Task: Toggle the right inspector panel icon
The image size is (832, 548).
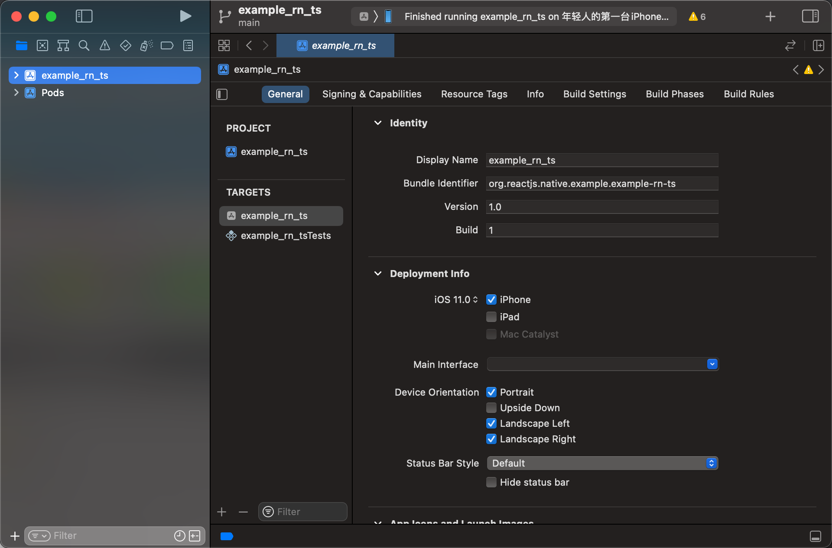Action: click(810, 16)
